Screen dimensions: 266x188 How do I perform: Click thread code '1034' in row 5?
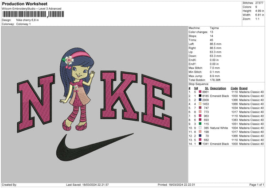235,108
